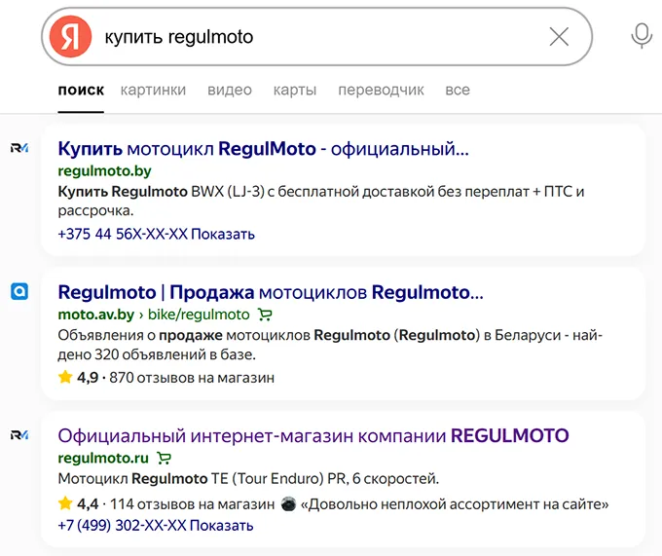Start voice search with microphone icon
The image size is (662, 556).
click(641, 37)
